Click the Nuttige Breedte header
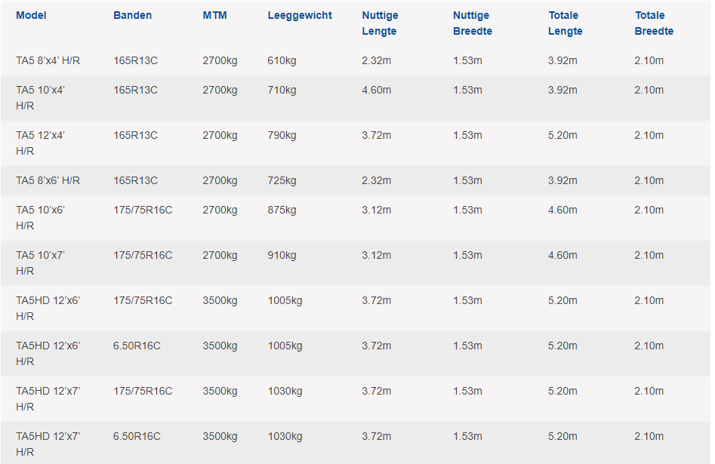 coord(473,23)
